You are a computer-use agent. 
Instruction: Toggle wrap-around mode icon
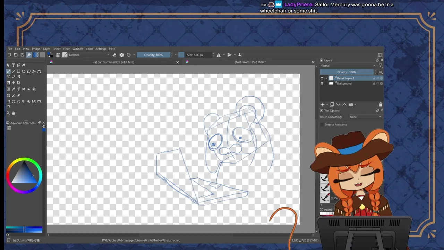(240, 55)
